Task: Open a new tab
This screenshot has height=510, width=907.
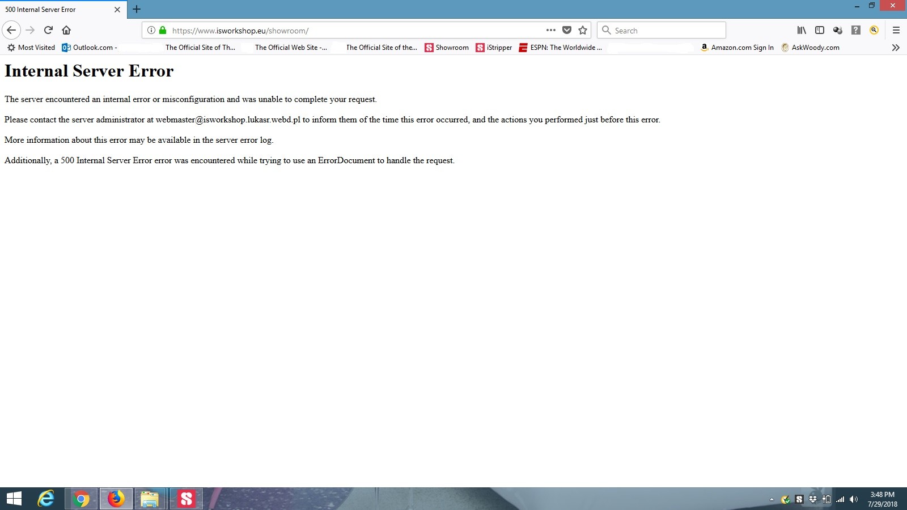Action: [x=137, y=9]
